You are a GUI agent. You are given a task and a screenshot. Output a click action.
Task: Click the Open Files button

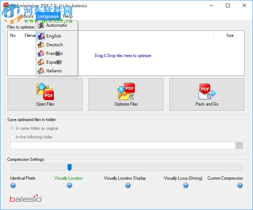tap(45, 95)
